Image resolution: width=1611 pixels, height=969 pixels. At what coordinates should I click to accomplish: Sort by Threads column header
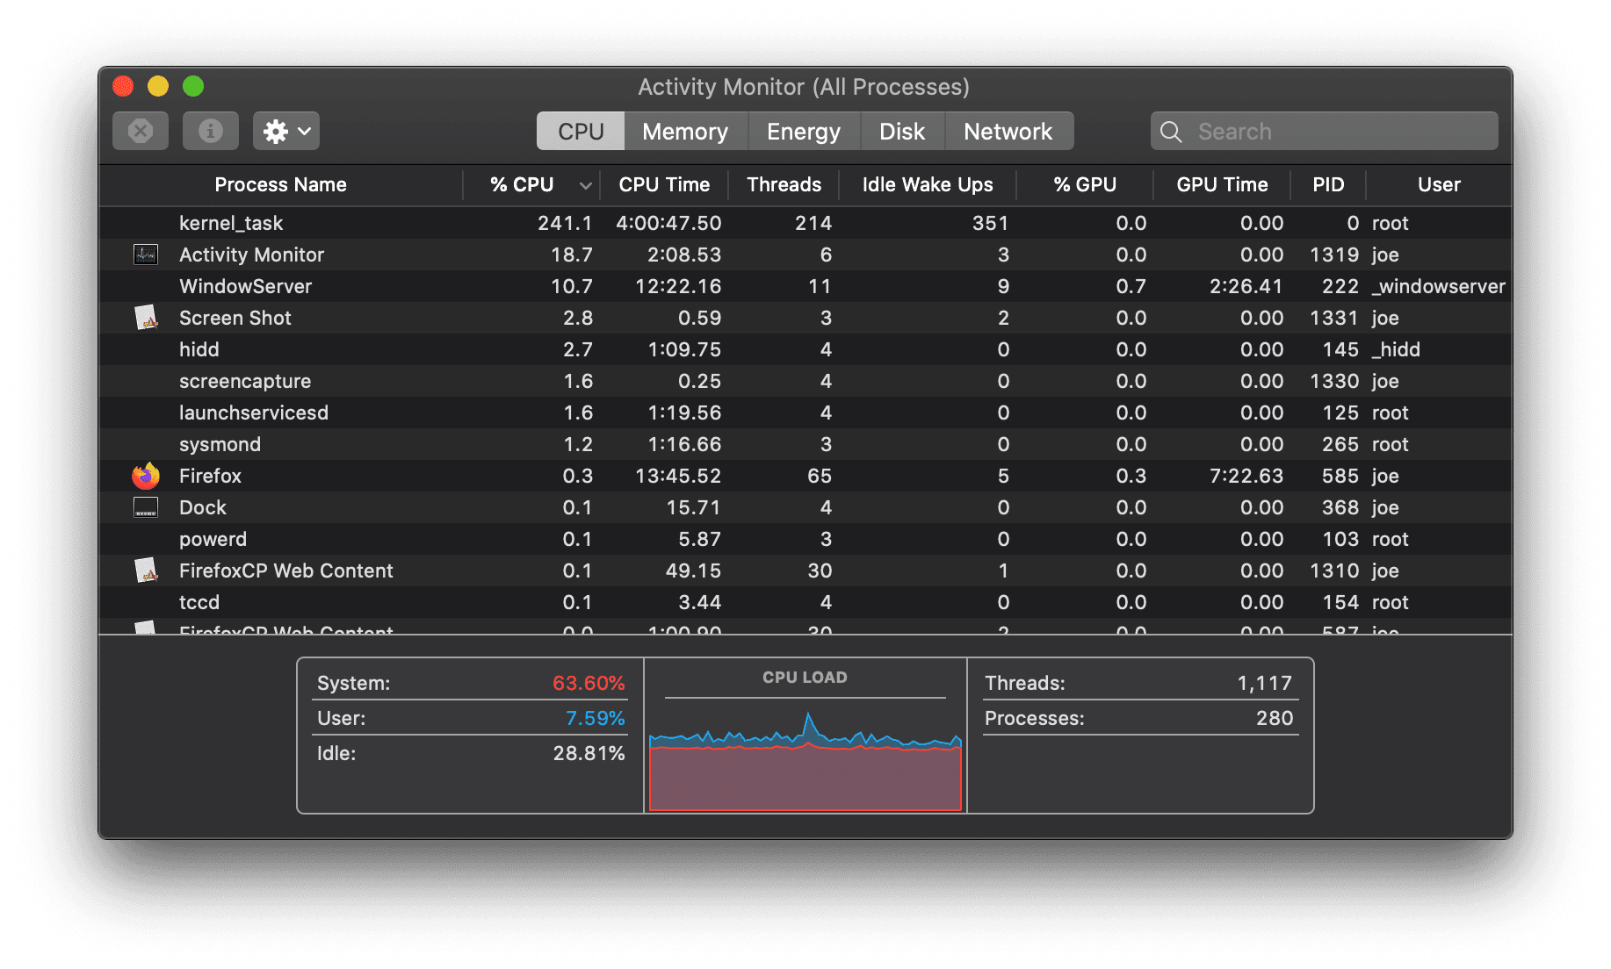[784, 185]
